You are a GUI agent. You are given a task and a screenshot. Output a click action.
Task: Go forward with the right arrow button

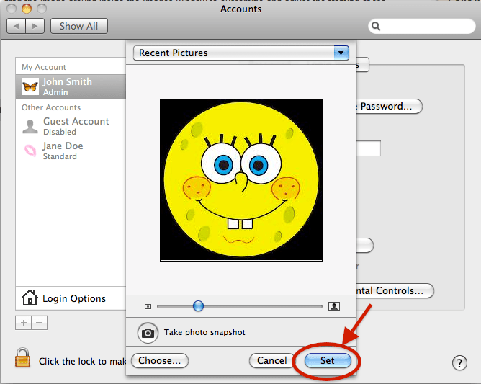point(35,26)
